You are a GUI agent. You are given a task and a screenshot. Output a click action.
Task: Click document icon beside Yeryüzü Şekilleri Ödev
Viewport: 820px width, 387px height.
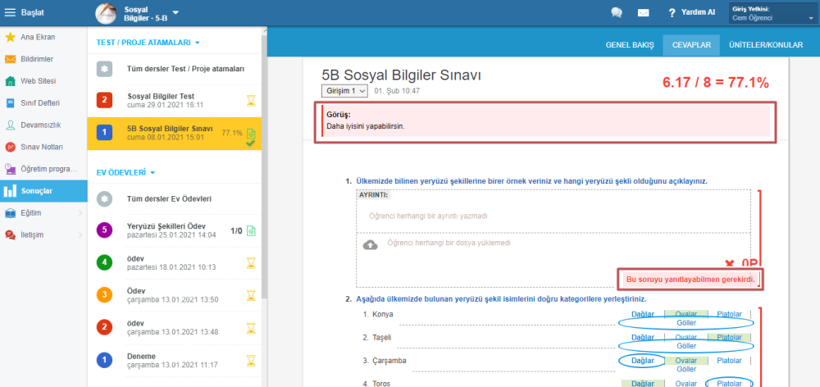coord(251,230)
